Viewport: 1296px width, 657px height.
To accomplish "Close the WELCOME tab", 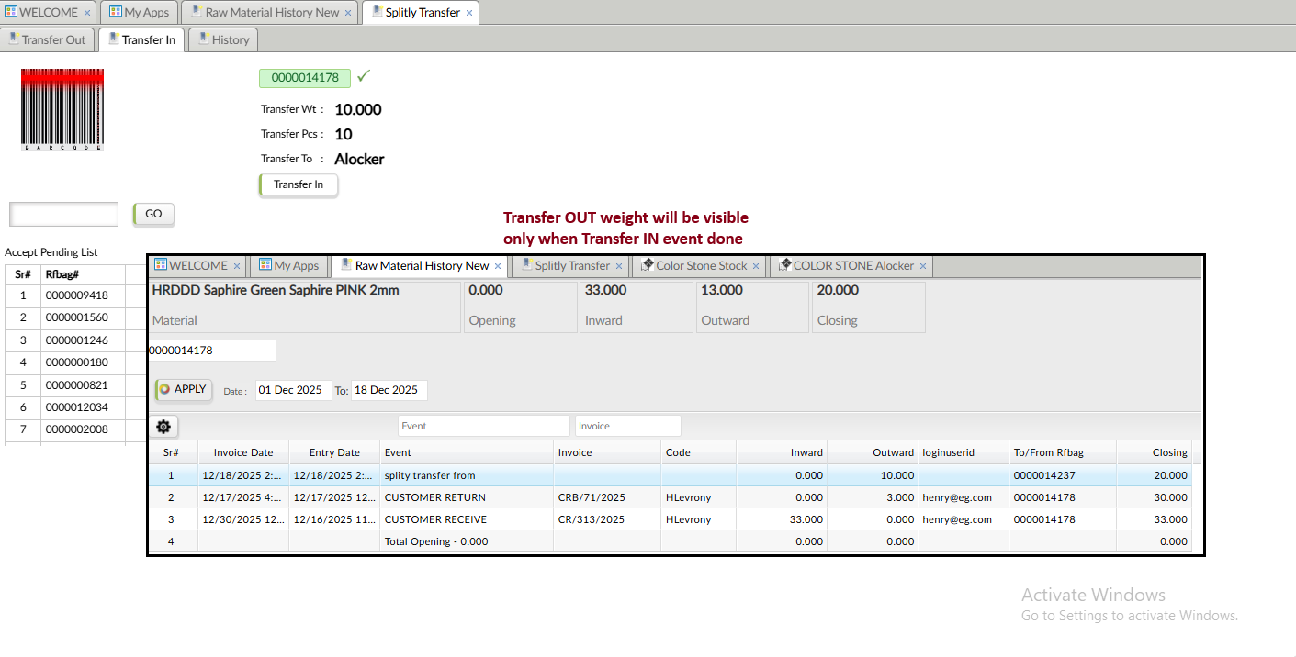I will coord(87,13).
